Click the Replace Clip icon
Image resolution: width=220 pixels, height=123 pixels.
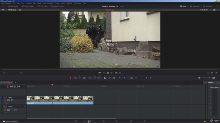coord(99,78)
